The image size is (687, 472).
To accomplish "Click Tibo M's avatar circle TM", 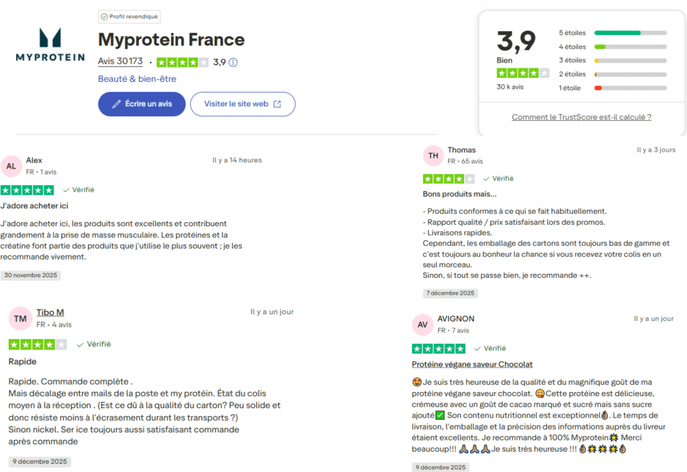I will [20, 318].
